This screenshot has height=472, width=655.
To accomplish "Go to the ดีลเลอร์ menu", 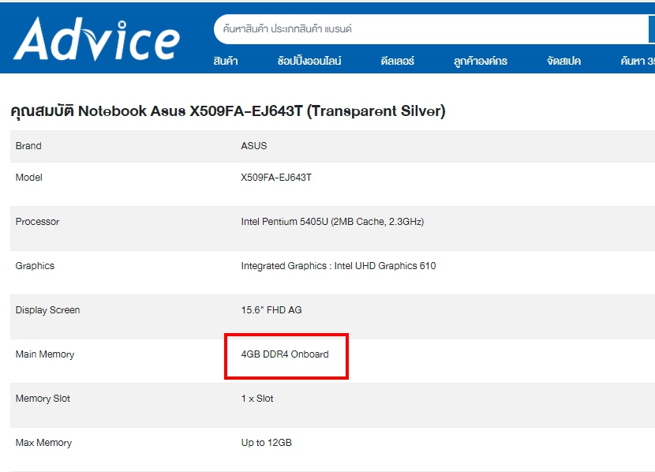I will click(x=397, y=61).
